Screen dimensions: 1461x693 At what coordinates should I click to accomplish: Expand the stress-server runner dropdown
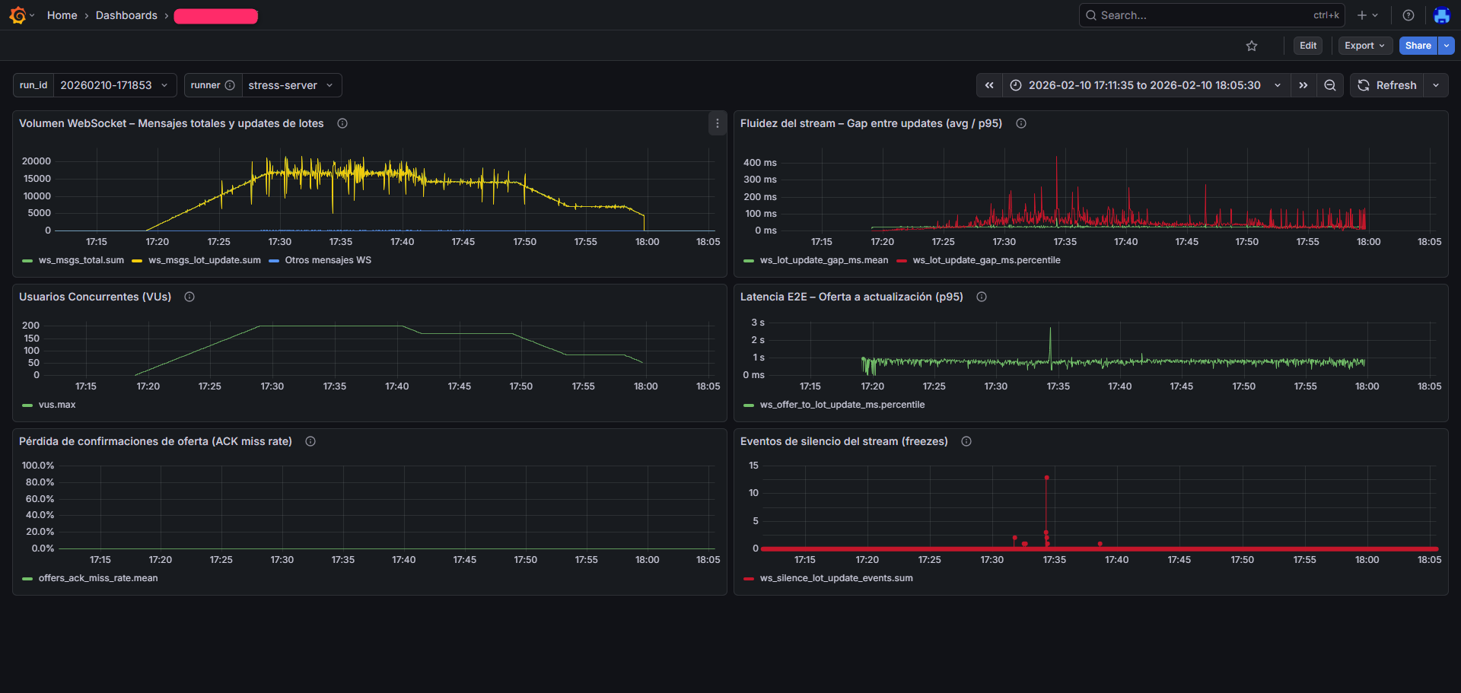(x=291, y=85)
